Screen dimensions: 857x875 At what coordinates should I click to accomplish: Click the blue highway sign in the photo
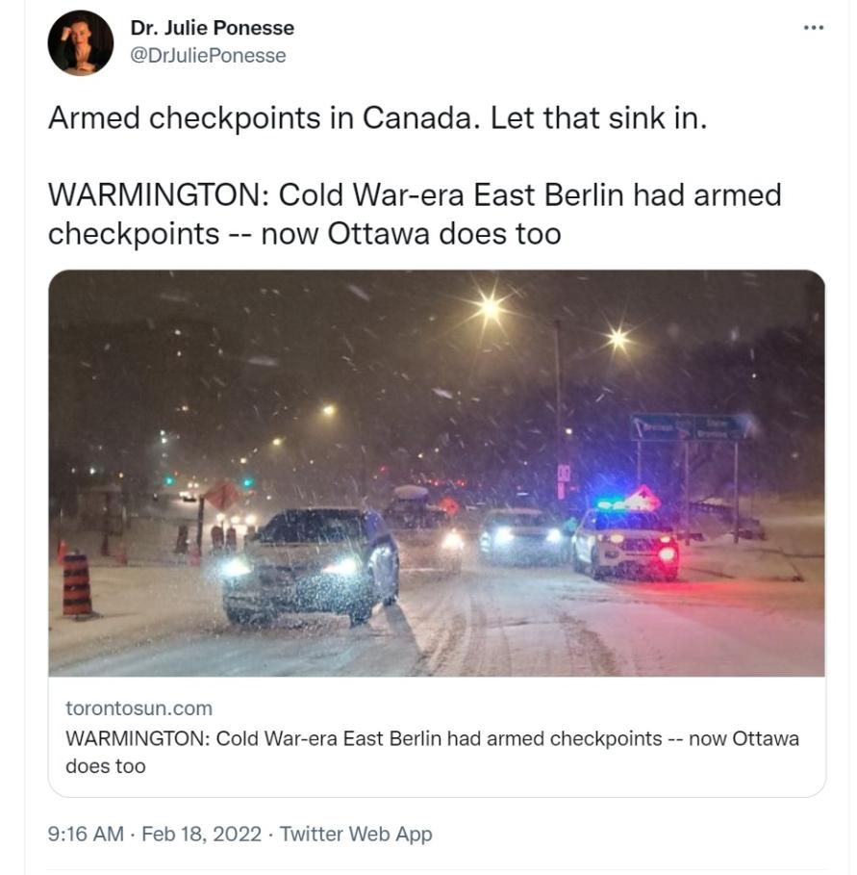688,426
